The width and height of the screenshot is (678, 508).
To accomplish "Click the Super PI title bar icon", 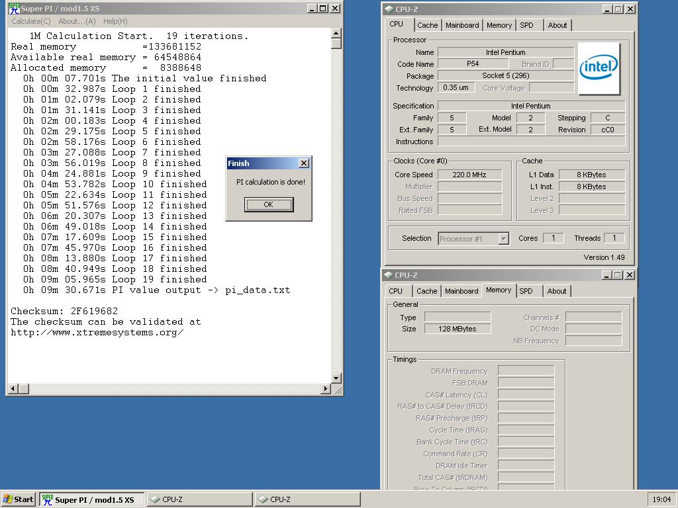I will coord(14,9).
